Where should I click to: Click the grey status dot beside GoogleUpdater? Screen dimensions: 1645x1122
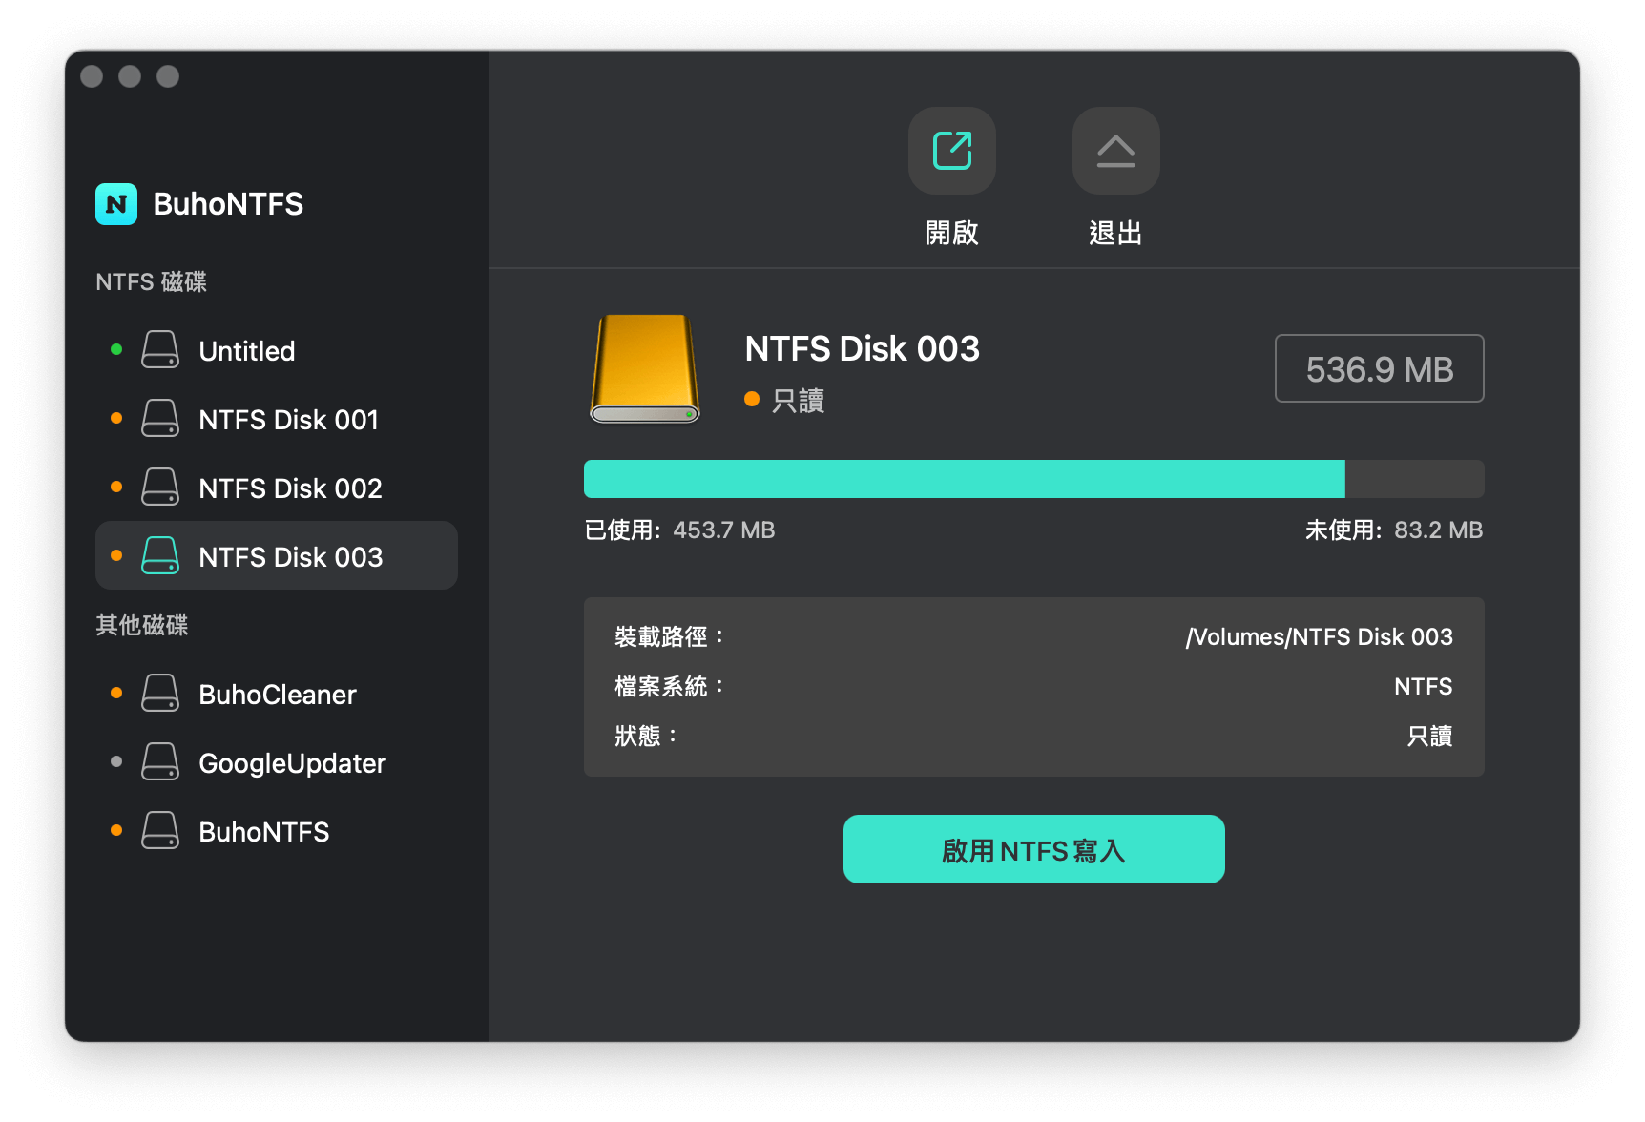coord(116,761)
